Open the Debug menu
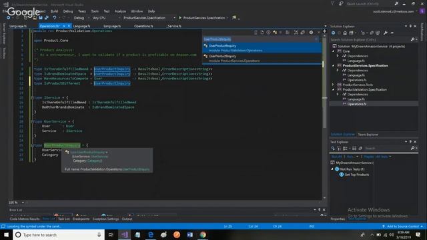 point(68,11)
